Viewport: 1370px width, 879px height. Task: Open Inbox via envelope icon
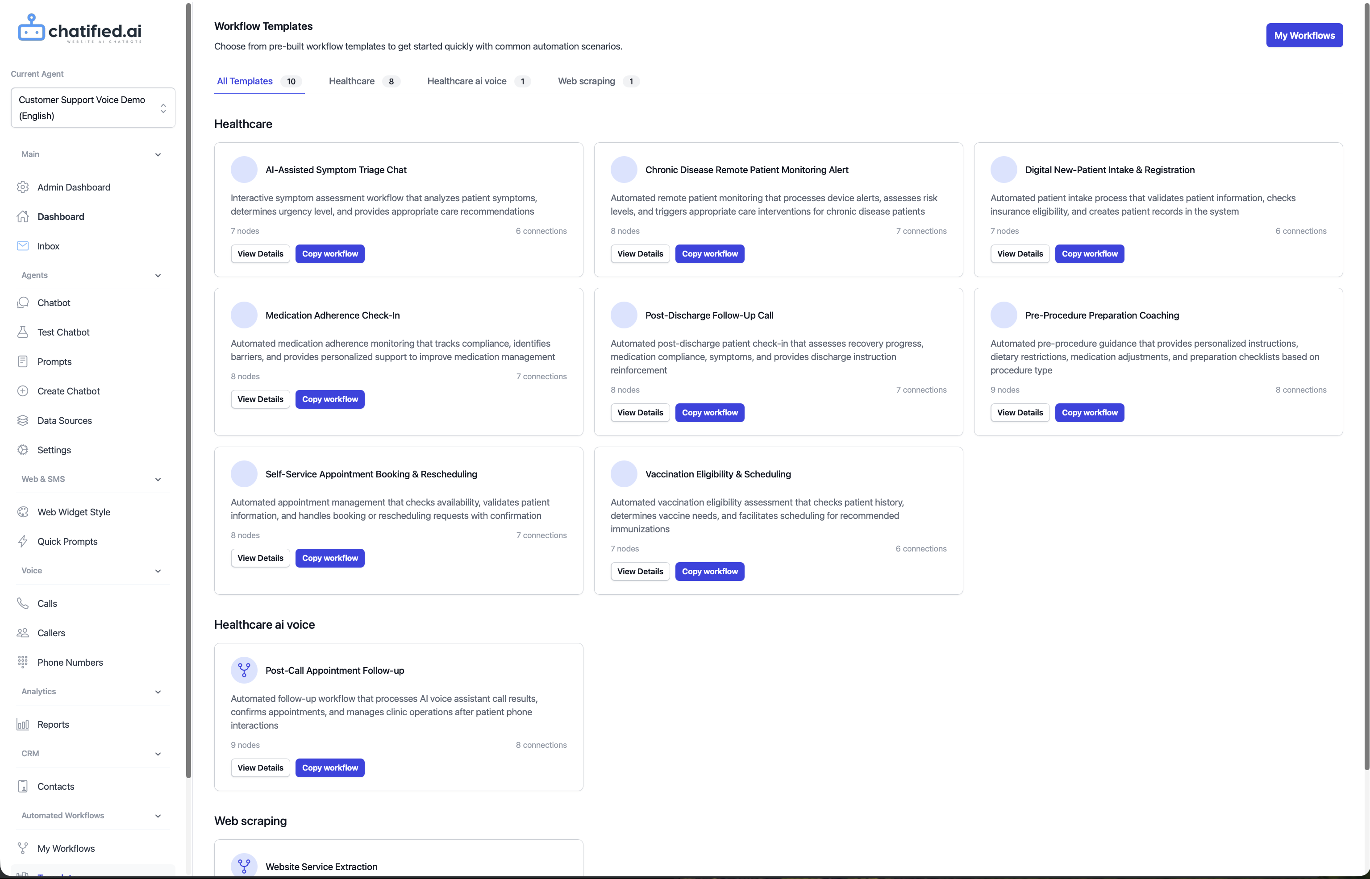[x=23, y=246]
